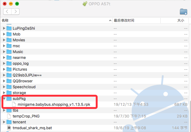Select the LuPingDaShi folder name

[24, 28]
